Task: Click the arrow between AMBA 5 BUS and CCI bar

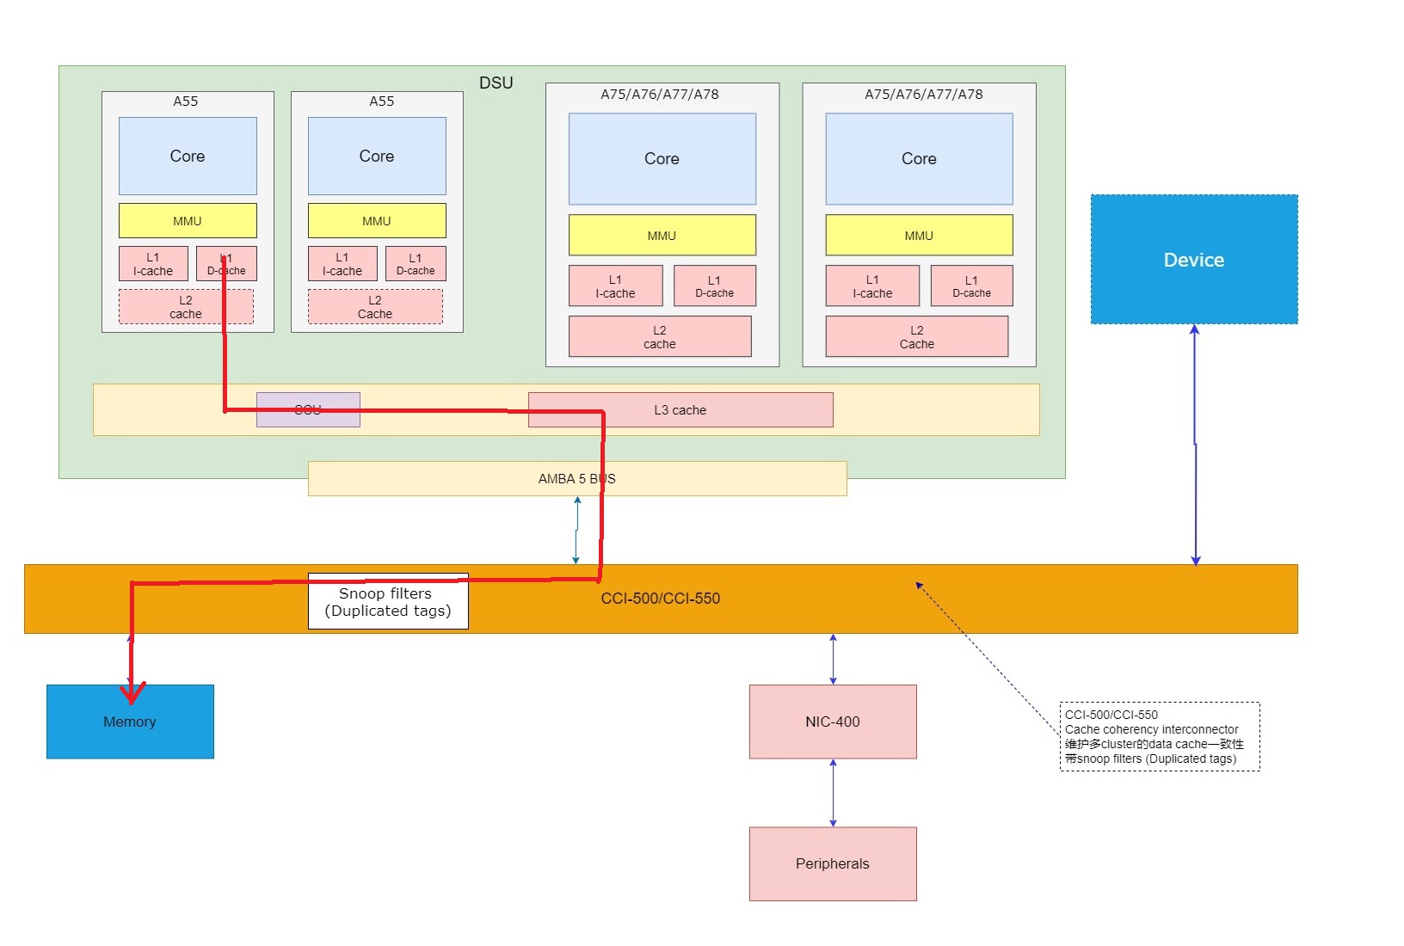Action: tap(577, 531)
